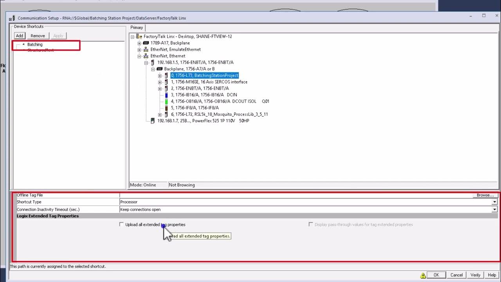Click the Backplane 1756-A7/A chassis icon
This screenshot has height=282, width=501.
click(x=159, y=69)
